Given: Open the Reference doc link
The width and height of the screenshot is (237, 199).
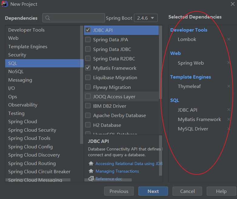Looking at the screenshot, I should click(109, 179).
